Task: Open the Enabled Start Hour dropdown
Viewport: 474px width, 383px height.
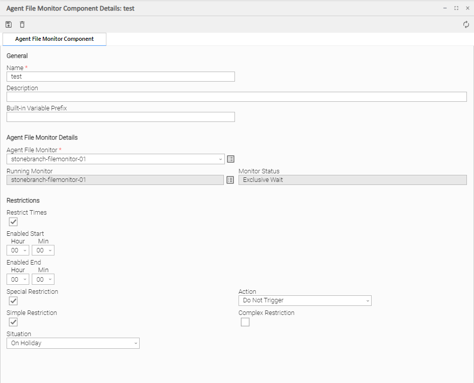Action: pos(18,250)
